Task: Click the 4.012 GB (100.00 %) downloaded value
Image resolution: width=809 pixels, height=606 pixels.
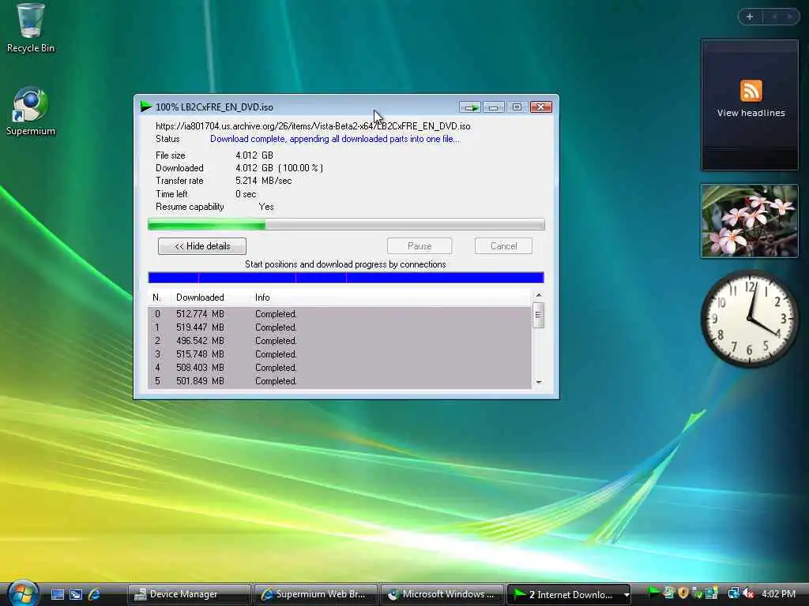Action: tap(279, 168)
